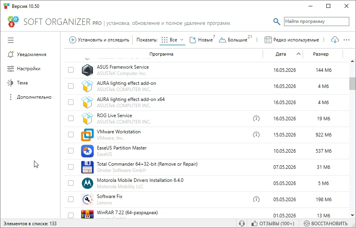
Task: Click the 537 Мб size value
Action: click(324, 151)
